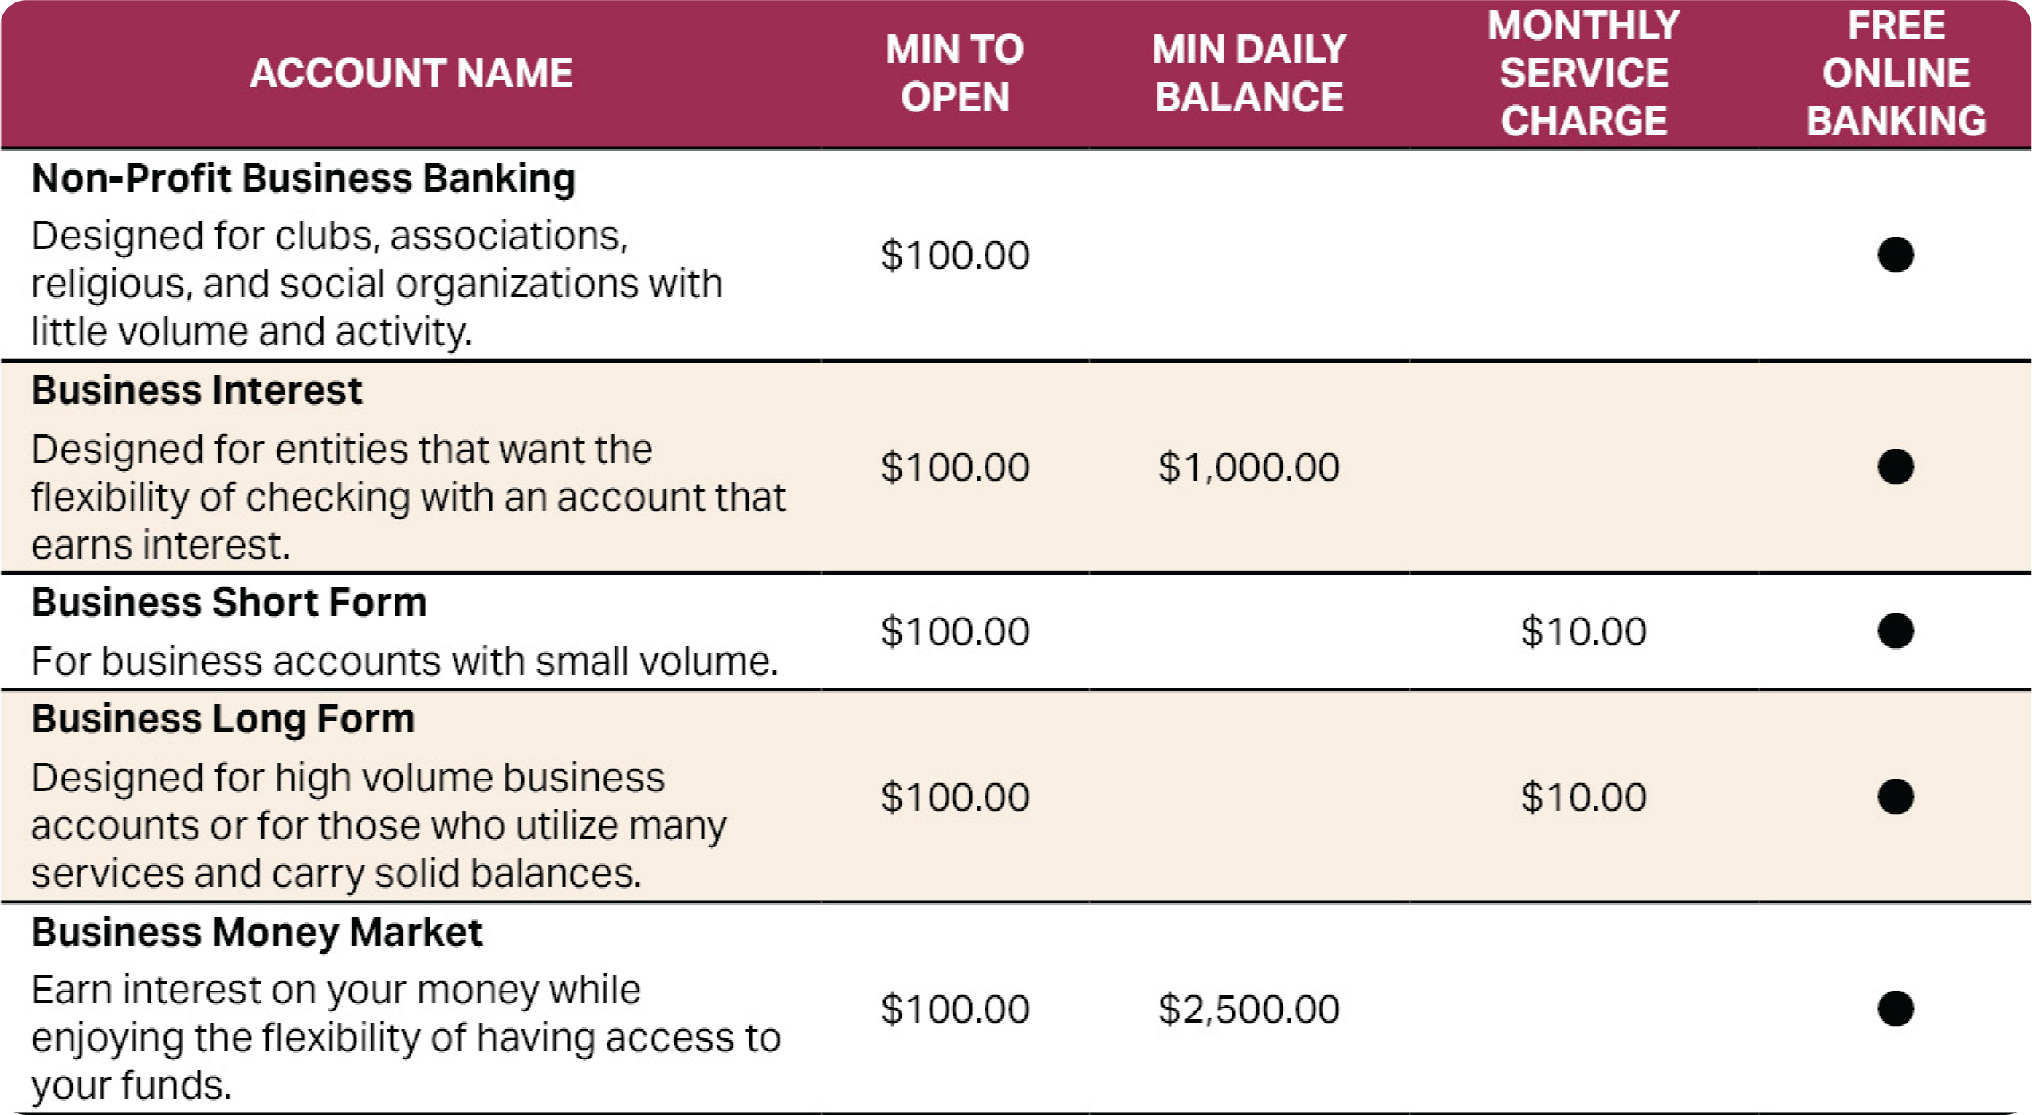The image size is (2032, 1115).
Task: Click the Business Short Form online banking dot
Action: pyautogui.click(x=1895, y=631)
